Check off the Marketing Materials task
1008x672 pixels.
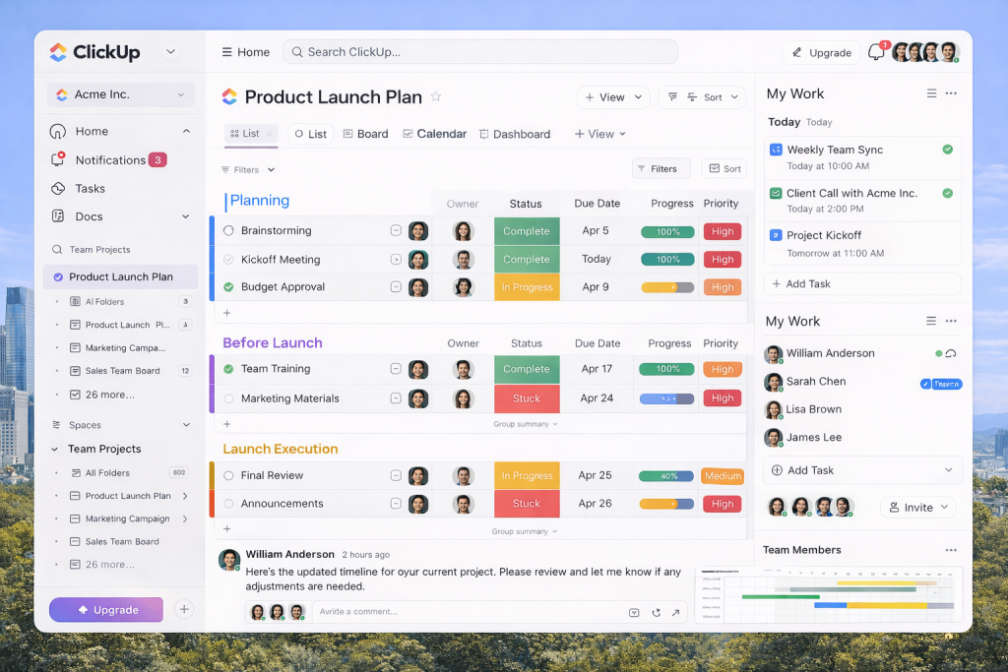coord(228,398)
